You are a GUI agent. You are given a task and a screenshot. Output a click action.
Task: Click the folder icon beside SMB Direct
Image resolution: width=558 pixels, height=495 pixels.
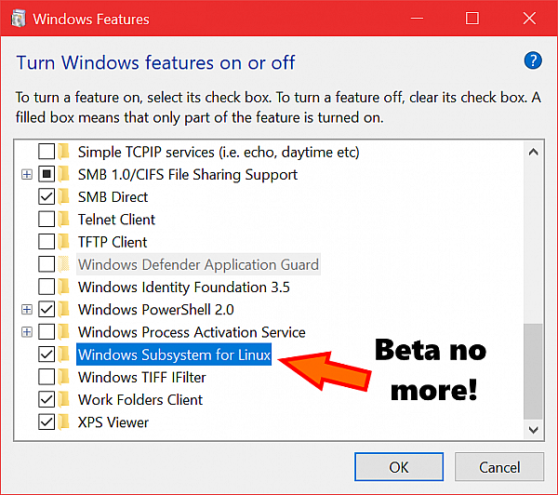click(x=63, y=197)
